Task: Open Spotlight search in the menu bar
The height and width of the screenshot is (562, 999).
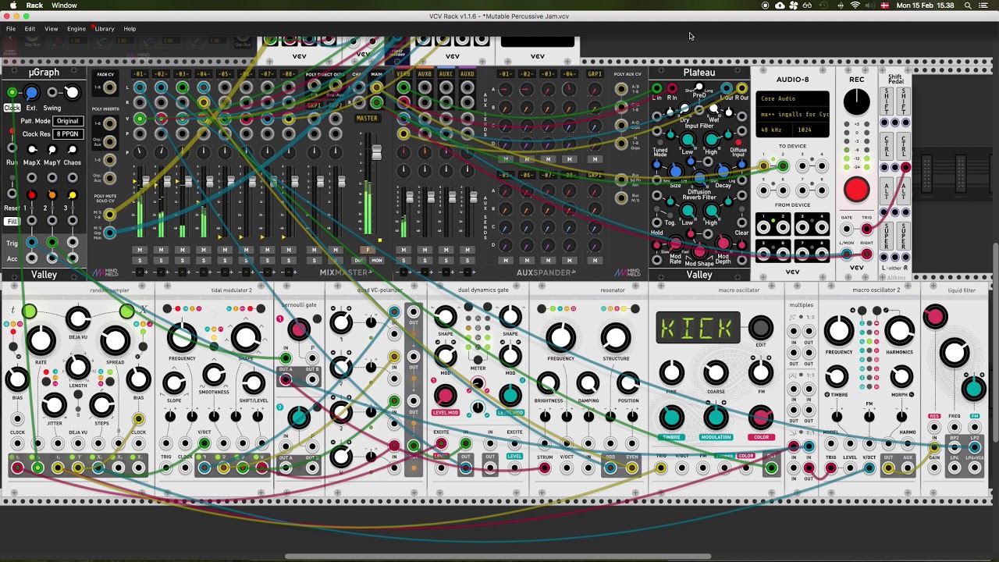Action: [968, 5]
